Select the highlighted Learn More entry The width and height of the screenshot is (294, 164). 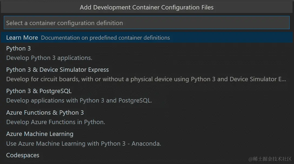[22, 37]
